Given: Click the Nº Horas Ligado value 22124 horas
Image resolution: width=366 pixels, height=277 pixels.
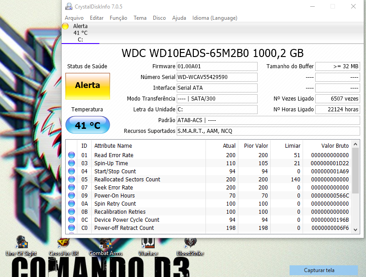Looking at the screenshot, I should tap(338, 109).
